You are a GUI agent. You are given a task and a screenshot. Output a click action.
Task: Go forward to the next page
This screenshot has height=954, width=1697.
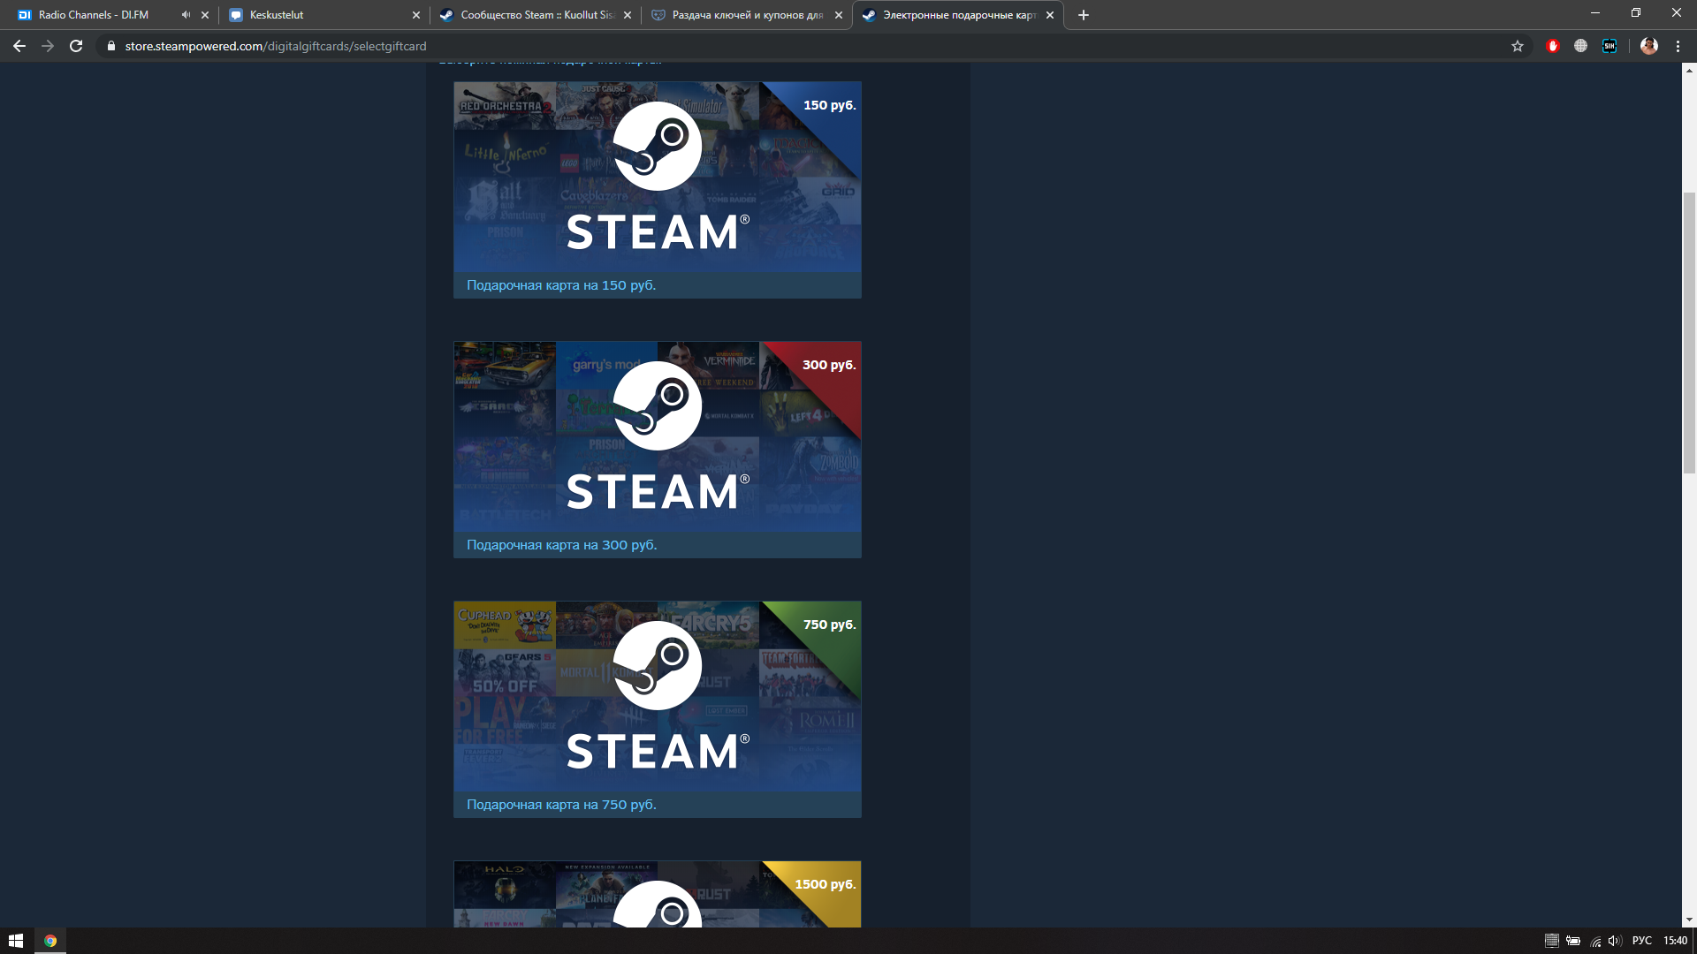(x=48, y=46)
